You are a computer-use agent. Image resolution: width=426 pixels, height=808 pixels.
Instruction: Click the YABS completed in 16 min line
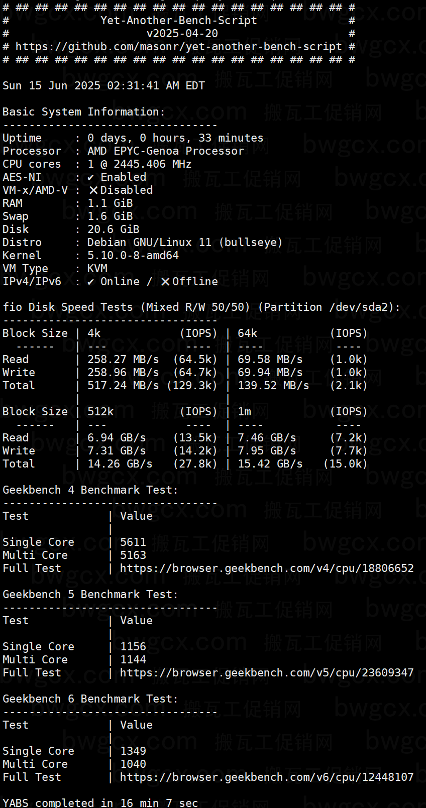[x=100, y=802]
